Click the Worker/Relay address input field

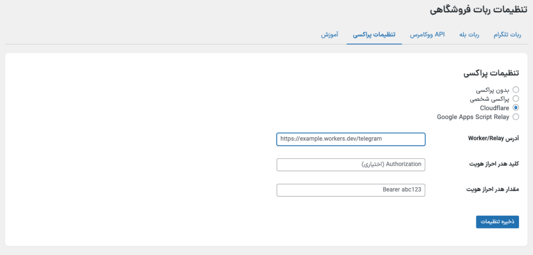click(x=351, y=139)
